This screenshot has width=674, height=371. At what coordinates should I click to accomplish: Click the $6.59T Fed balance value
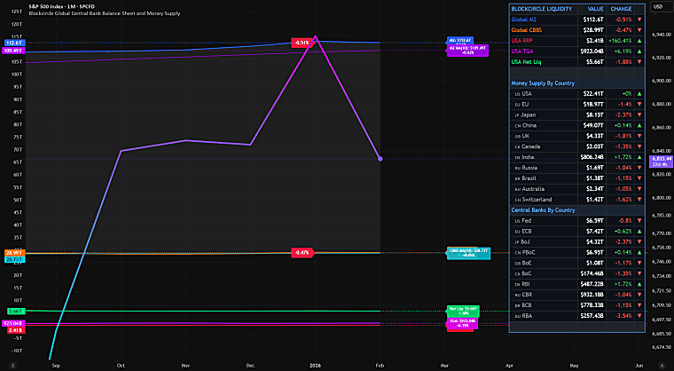(x=595, y=221)
